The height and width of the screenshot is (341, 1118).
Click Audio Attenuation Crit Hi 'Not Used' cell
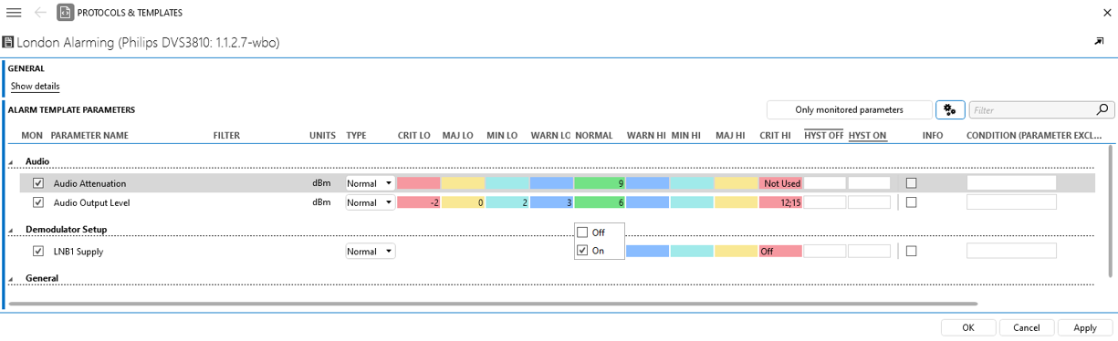780,183
